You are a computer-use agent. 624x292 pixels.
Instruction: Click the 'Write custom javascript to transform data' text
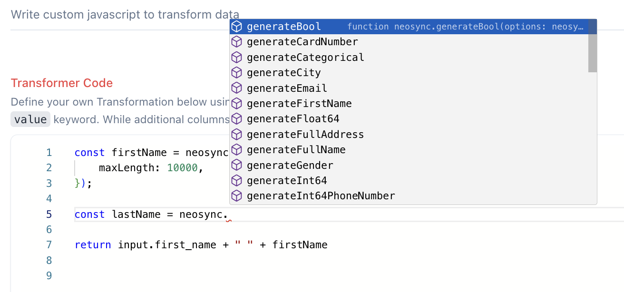[x=125, y=14]
